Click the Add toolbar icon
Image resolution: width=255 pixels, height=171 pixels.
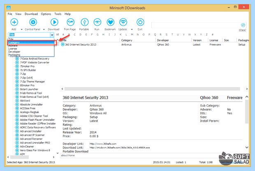click(x=14, y=22)
